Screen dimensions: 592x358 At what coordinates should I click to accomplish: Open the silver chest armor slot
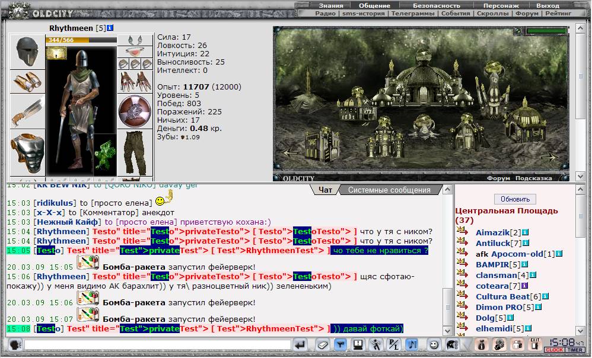pyautogui.click(x=27, y=153)
